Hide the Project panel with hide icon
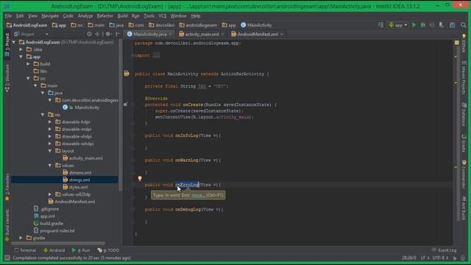The height and width of the screenshot is (265, 471). coord(118,35)
